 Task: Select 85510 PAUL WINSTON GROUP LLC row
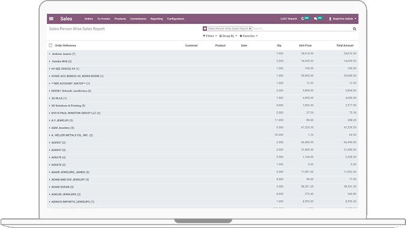click(x=203, y=113)
